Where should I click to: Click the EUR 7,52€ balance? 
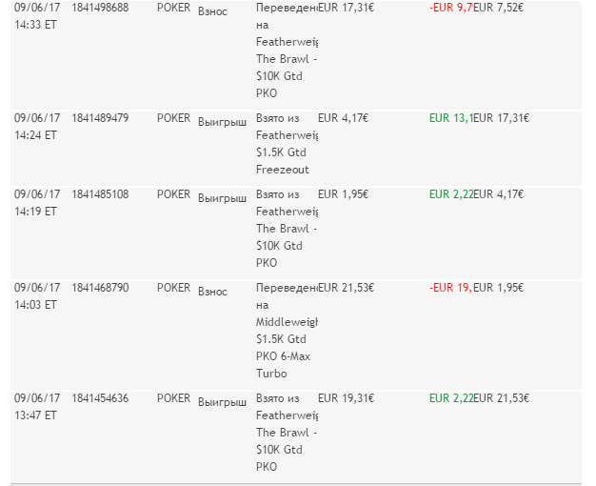coord(499,7)
